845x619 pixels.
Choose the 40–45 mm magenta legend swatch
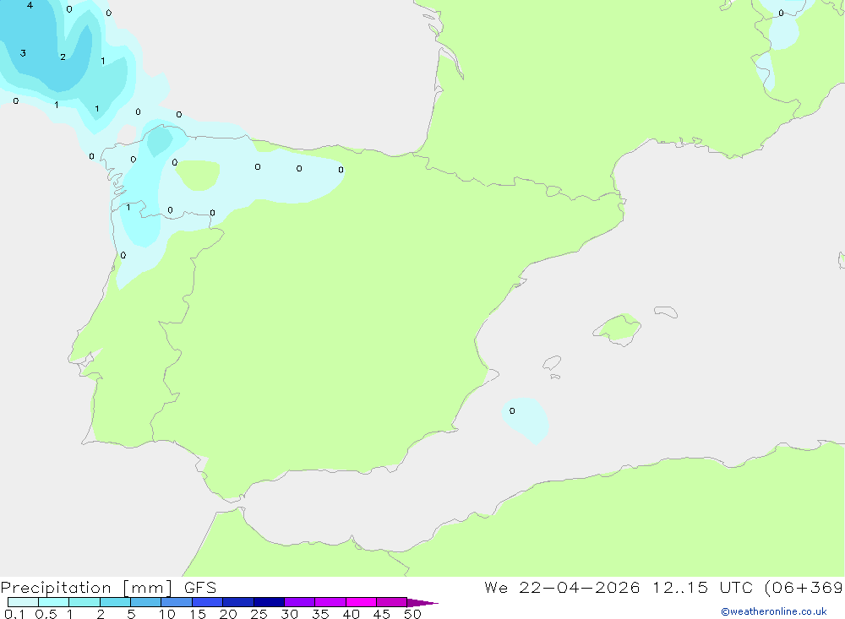click(361, 602)
